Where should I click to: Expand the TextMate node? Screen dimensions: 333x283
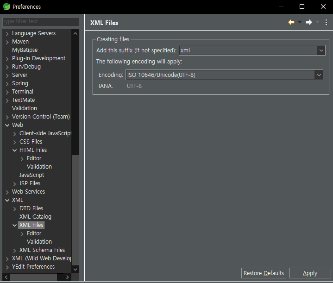coord(7,101)
